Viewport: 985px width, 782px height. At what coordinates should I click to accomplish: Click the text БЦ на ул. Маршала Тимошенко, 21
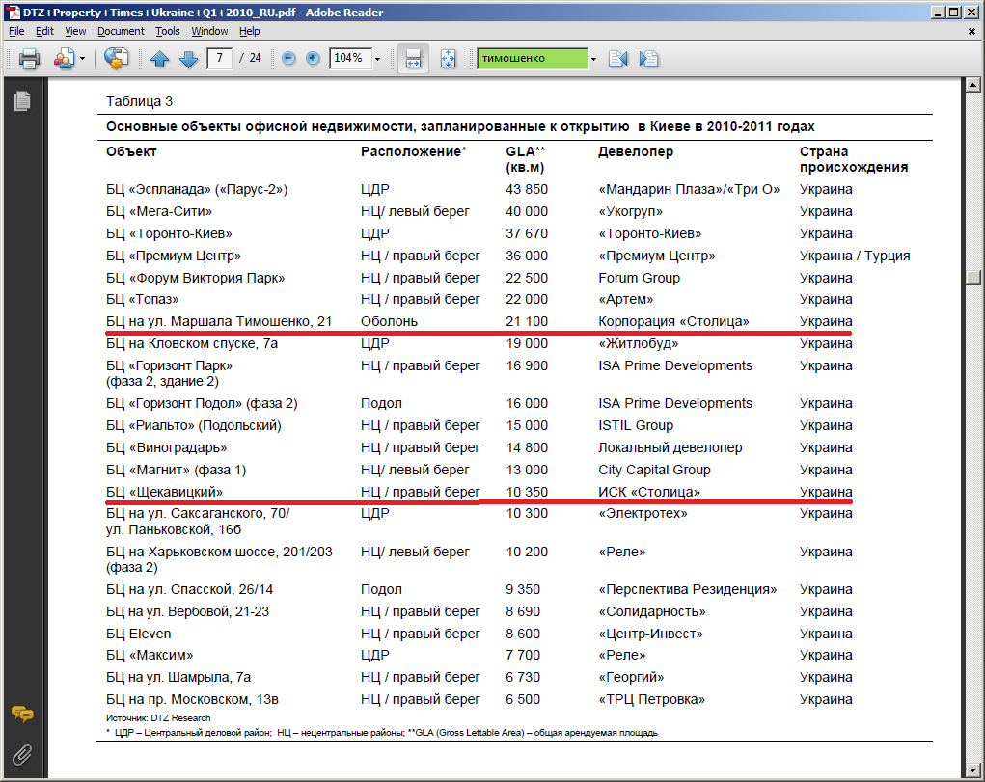coord(219,322)
